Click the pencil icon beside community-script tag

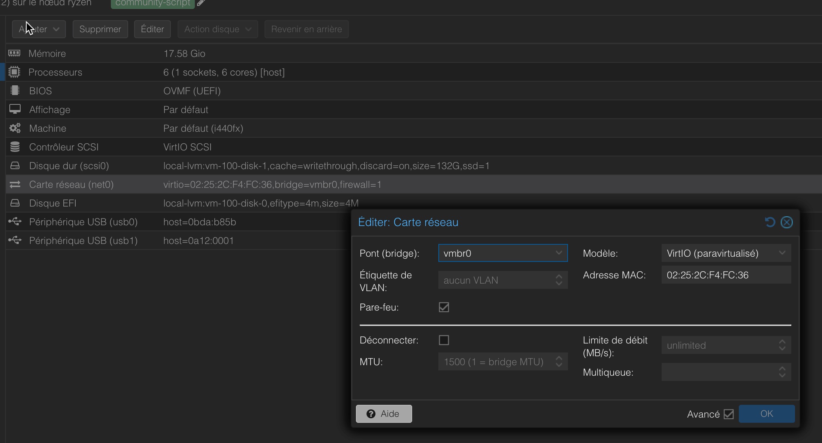pyautogui.click(x=201, y=3)
